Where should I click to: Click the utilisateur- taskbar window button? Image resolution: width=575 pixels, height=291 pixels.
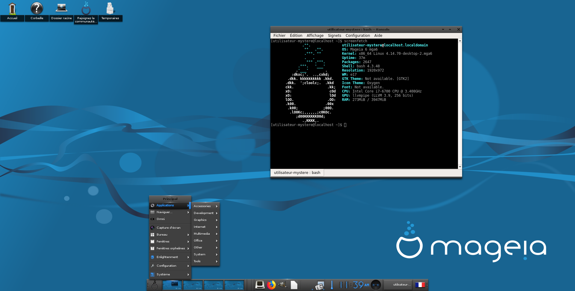[x=398, y=285]
